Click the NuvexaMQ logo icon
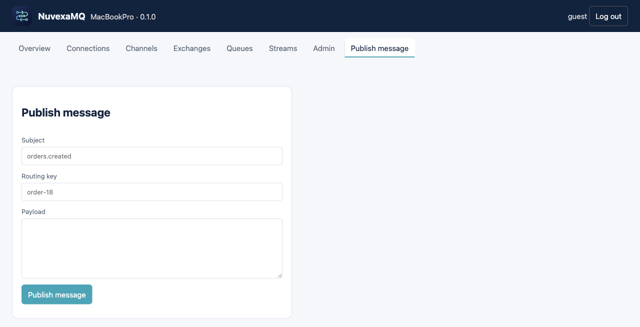 [x=22, y=16]
